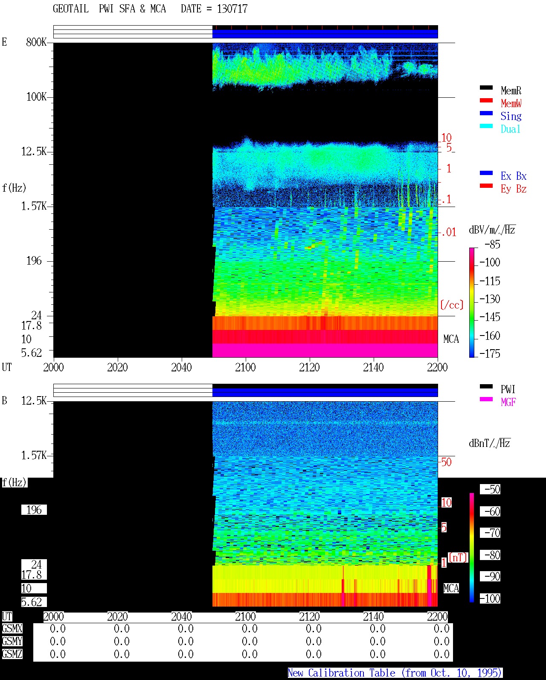Viewport: 546px width, 680px height.
Task: Click the 2100 time tick under E panel
Action: [x=245, y=368]
